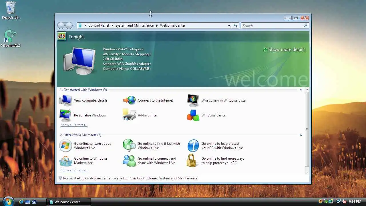
Task: Click the tray icon with computer and notes
Action: (331, 201)
